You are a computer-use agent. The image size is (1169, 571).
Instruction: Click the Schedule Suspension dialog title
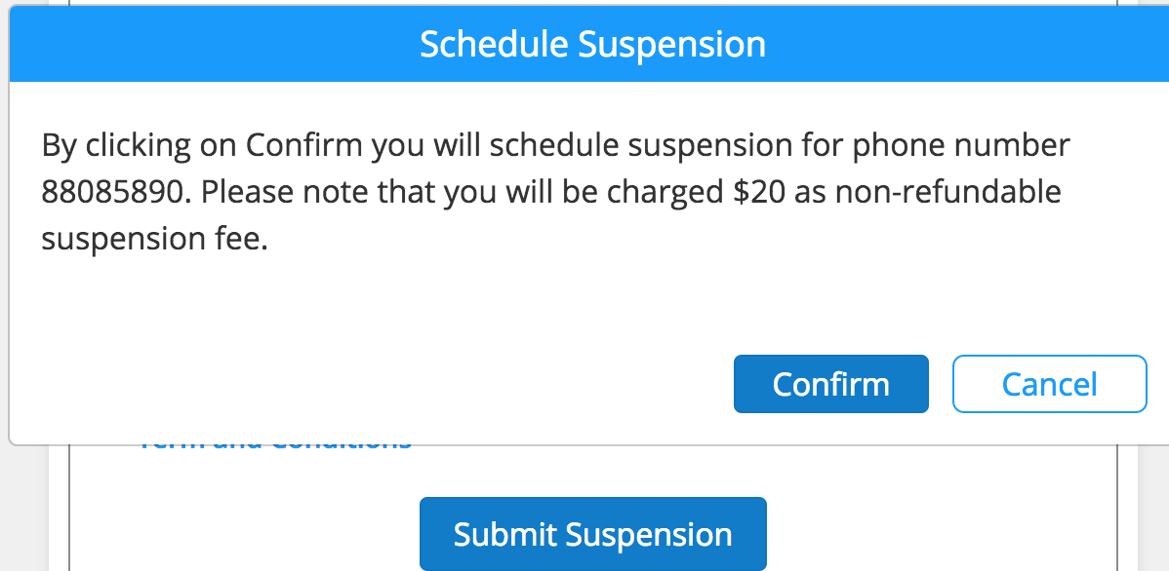(592, 45)
